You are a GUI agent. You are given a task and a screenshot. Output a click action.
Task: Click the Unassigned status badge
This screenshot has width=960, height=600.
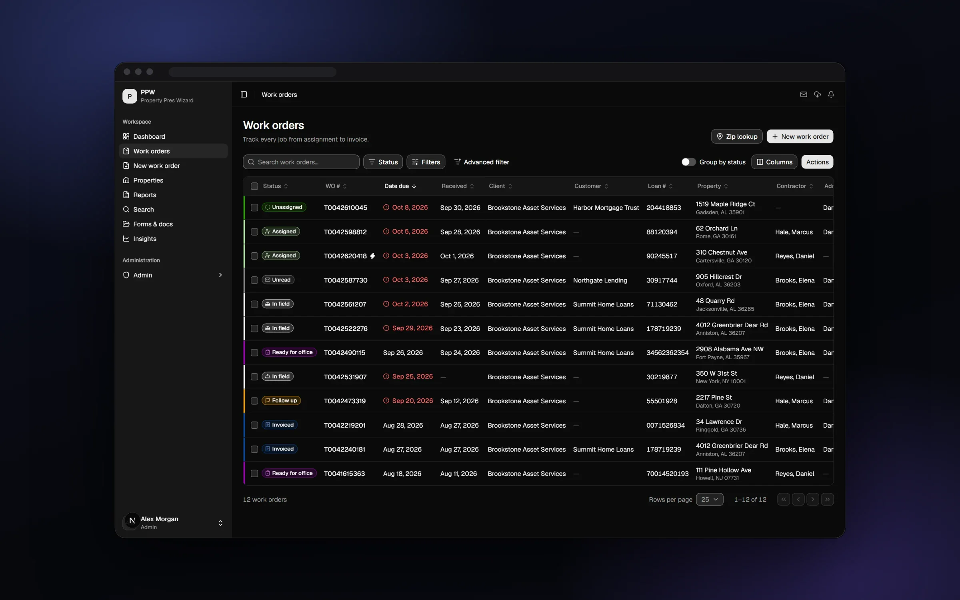point(284,207)
